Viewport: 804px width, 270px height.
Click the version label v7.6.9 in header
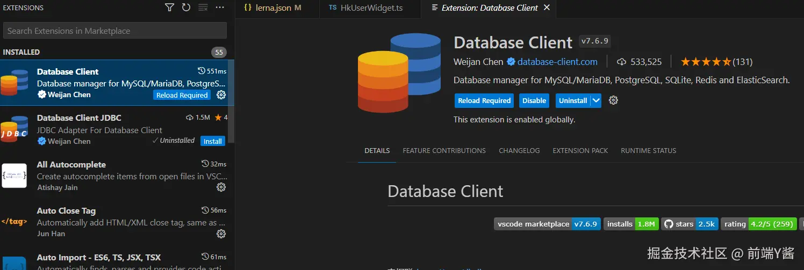[595, 41]
